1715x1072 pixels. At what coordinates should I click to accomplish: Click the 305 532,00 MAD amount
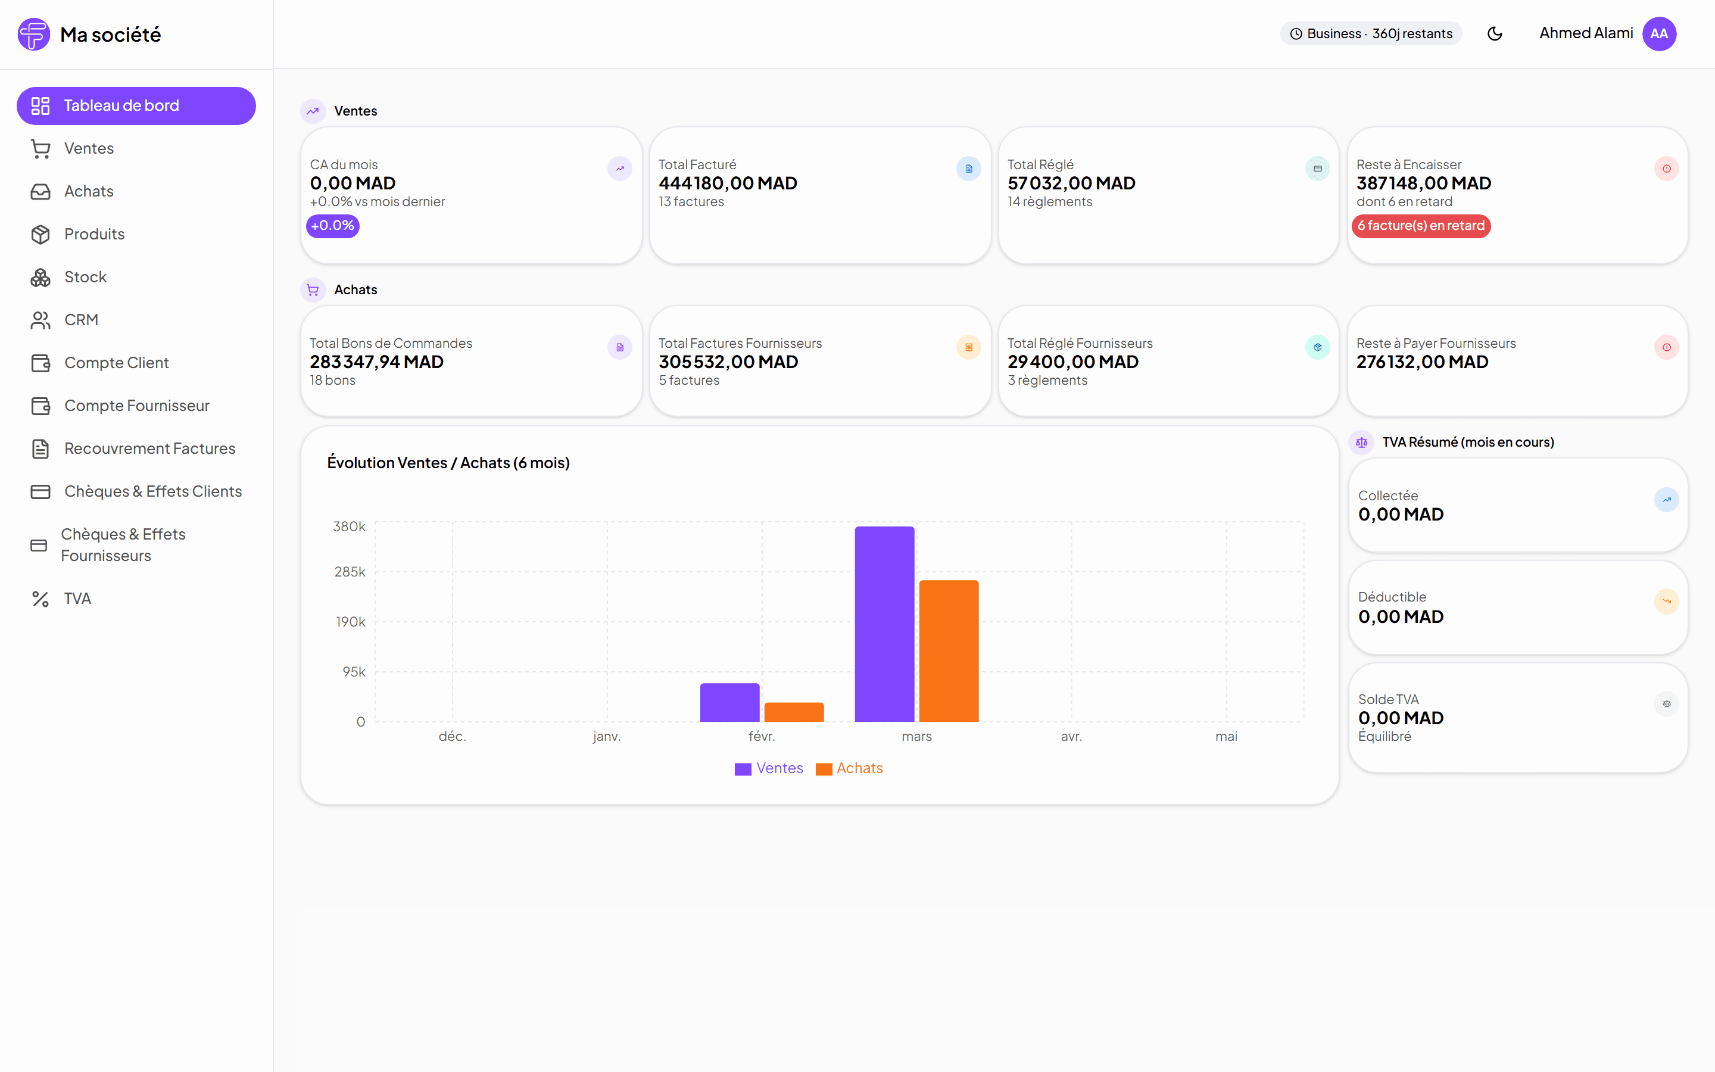(728, 362)
